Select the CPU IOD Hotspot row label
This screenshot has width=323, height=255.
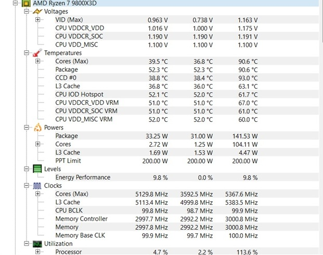79,94
